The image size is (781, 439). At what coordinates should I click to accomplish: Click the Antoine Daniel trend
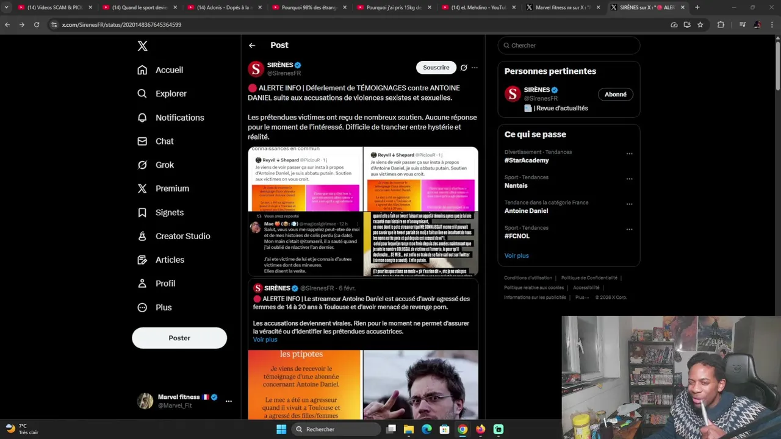(526, 211)
